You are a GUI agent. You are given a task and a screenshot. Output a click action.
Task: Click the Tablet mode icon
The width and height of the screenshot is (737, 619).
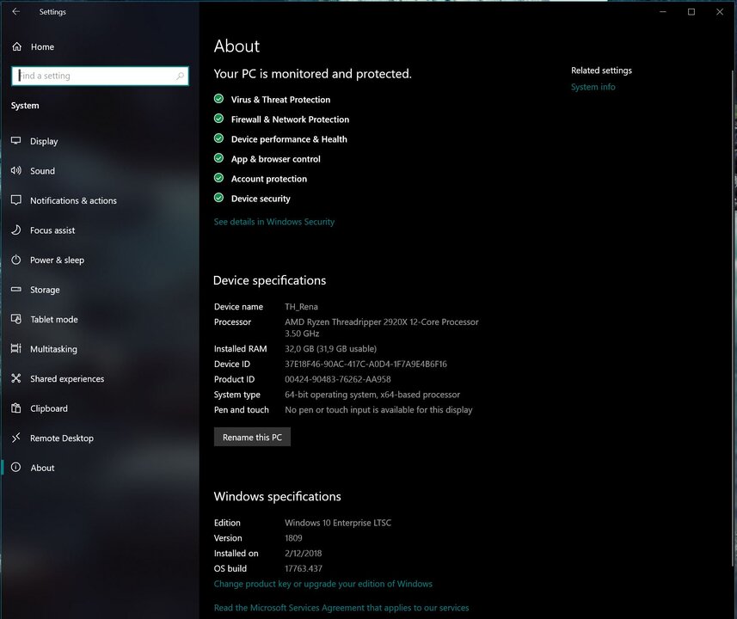point(16,319)
